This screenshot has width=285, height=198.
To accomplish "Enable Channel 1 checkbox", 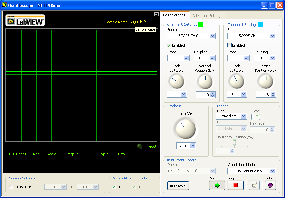I will [230, 45].
